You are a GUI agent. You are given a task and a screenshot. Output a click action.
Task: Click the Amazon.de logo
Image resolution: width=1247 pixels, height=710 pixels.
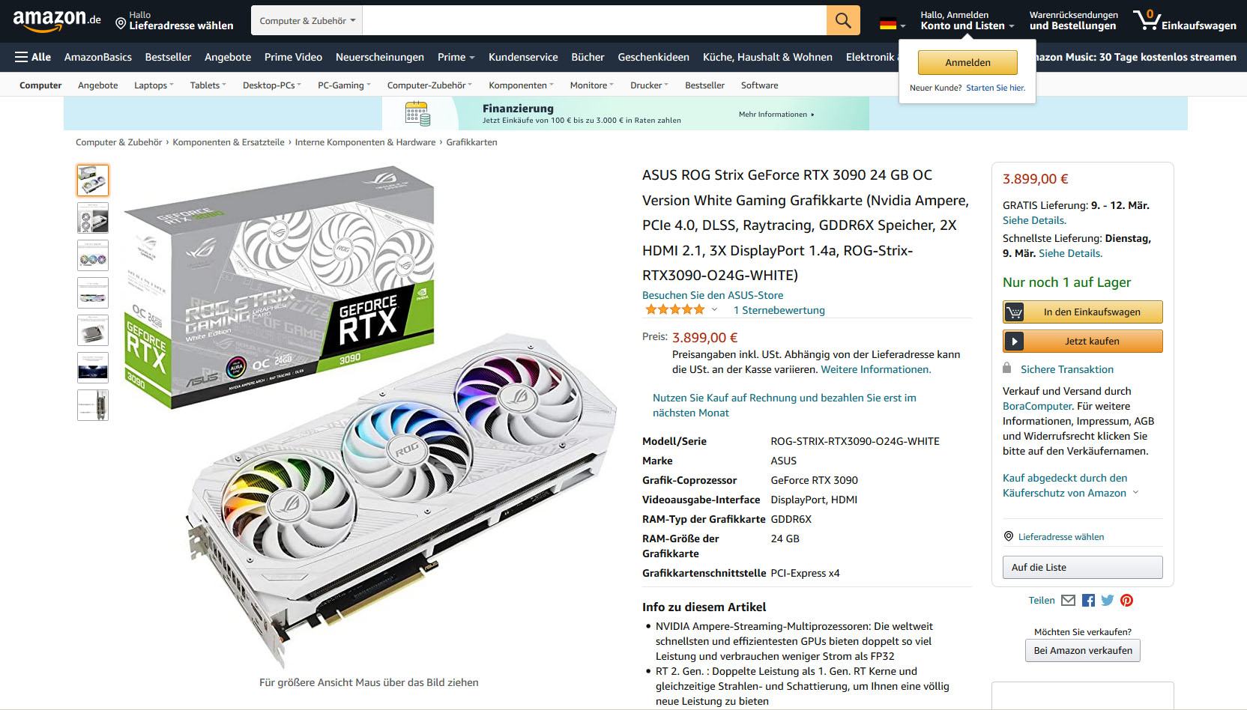click(x=56, y=20)
